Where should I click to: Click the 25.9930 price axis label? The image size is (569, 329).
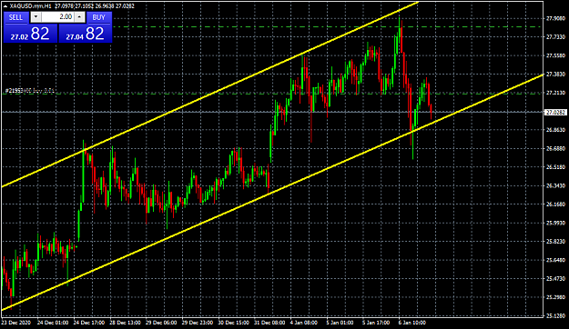(x=555, y=223)
